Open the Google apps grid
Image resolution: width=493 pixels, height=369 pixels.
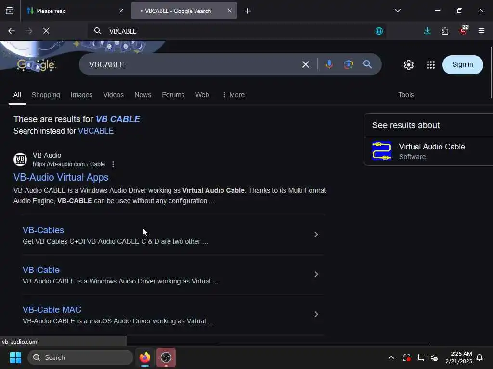pos(430,65)
